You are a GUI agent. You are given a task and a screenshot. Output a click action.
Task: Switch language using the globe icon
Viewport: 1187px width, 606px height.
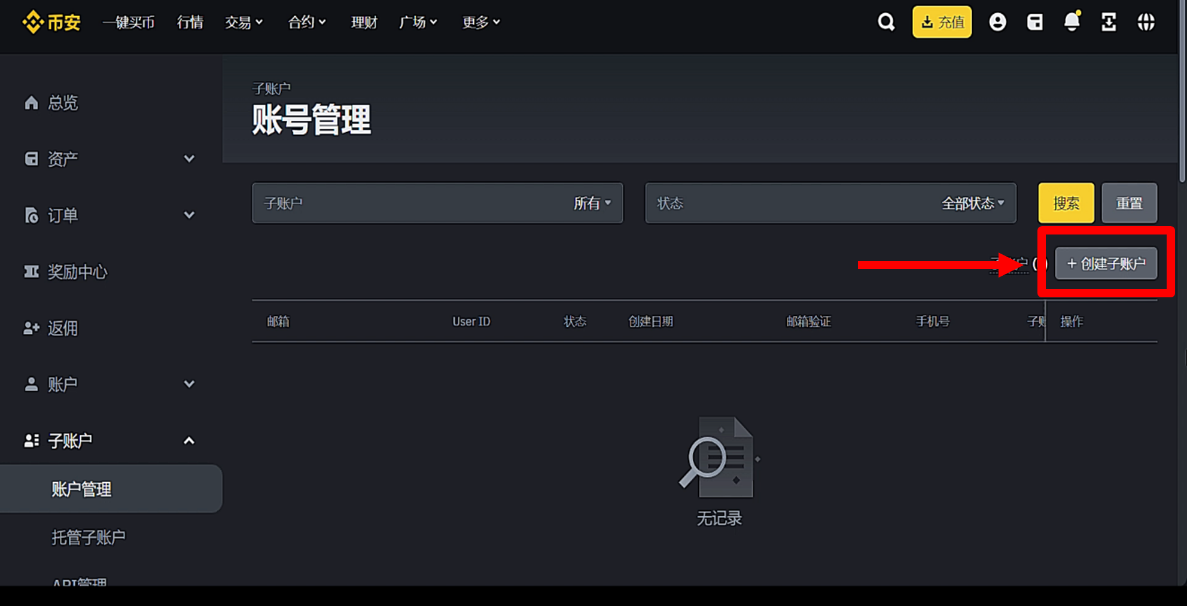[1146, 22]
